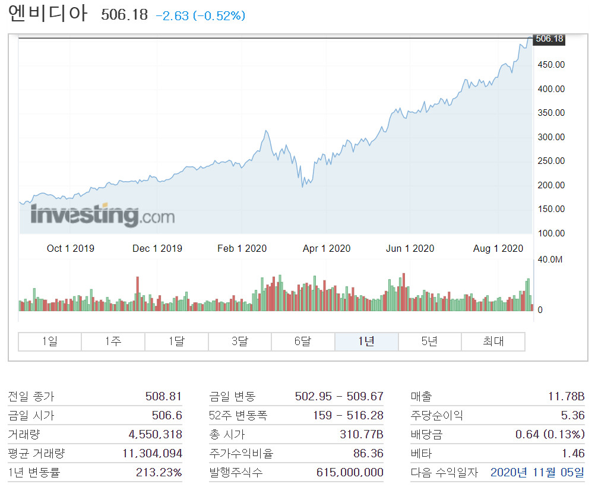Select the 금일 시가 value 506.6
Viewport: 595px width, 487px height.
[167, 415]
